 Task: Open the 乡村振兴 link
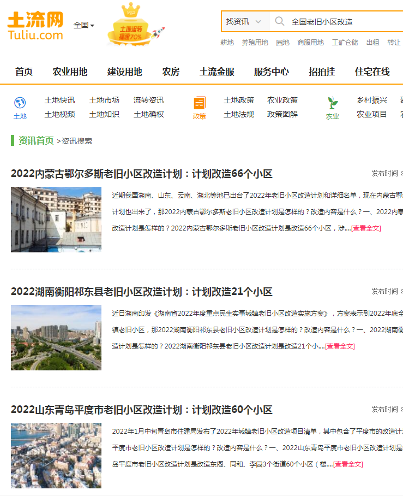pos(372,101)
